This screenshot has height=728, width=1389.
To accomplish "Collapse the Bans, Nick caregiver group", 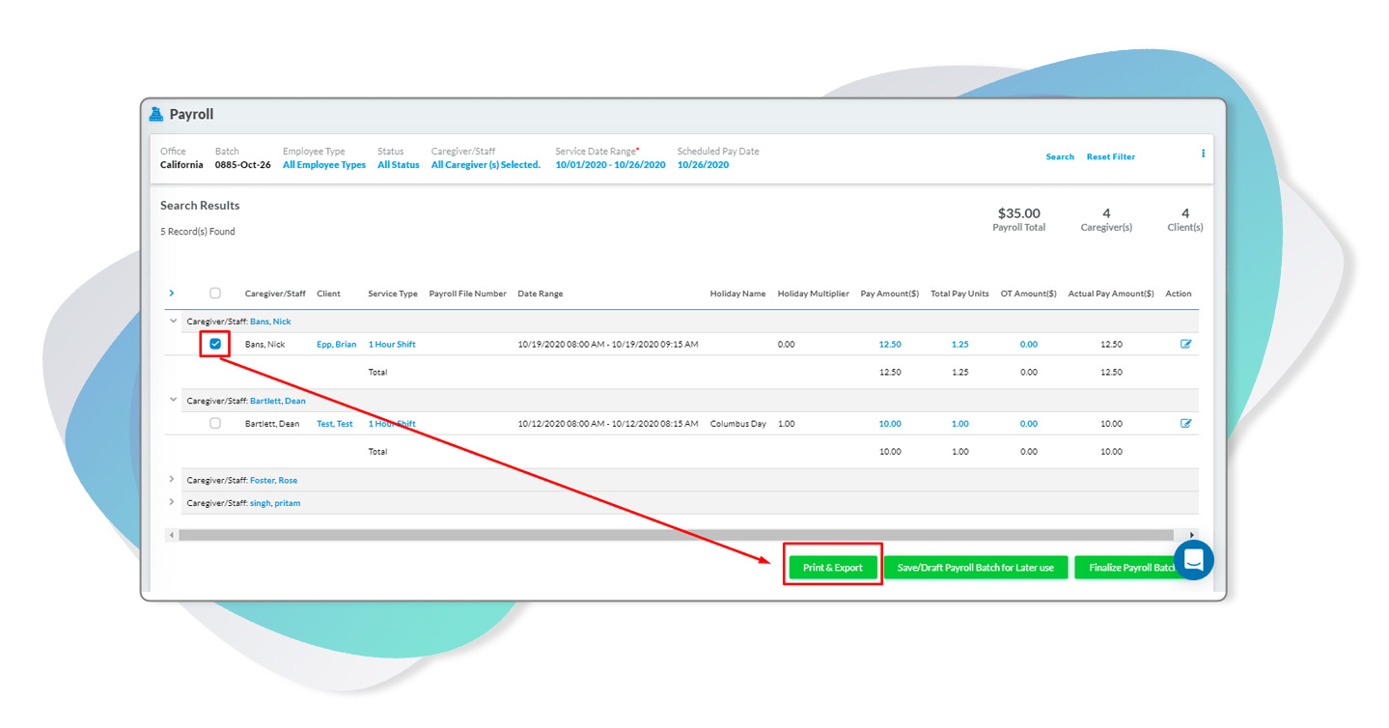I will 173,321.
